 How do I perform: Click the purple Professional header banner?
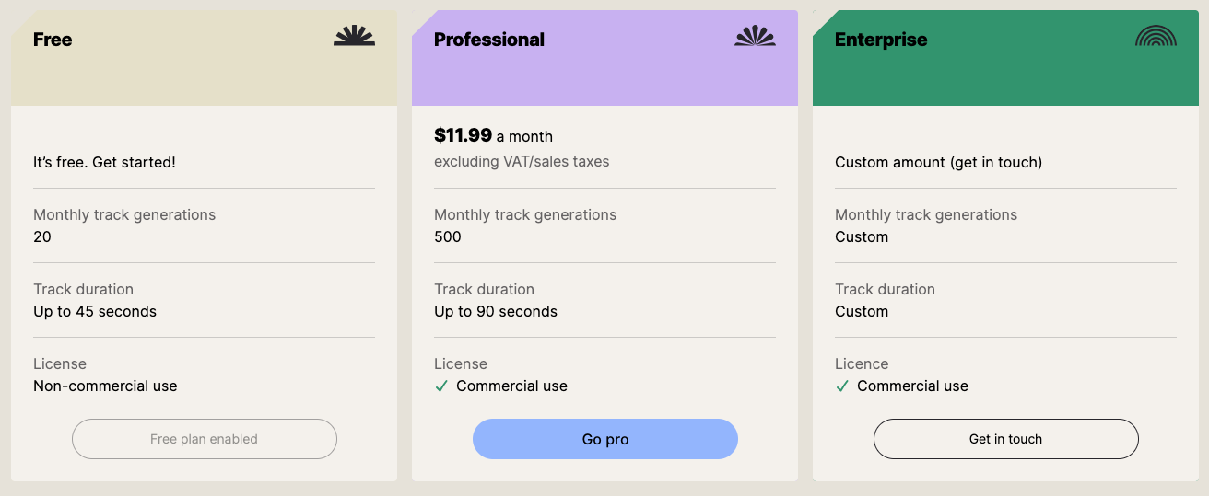pos(604,78)
